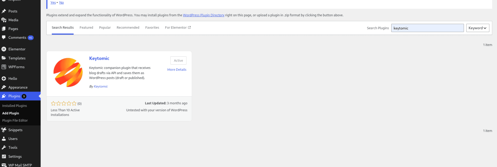Click the No link in the notice

[x=62, y=3]
